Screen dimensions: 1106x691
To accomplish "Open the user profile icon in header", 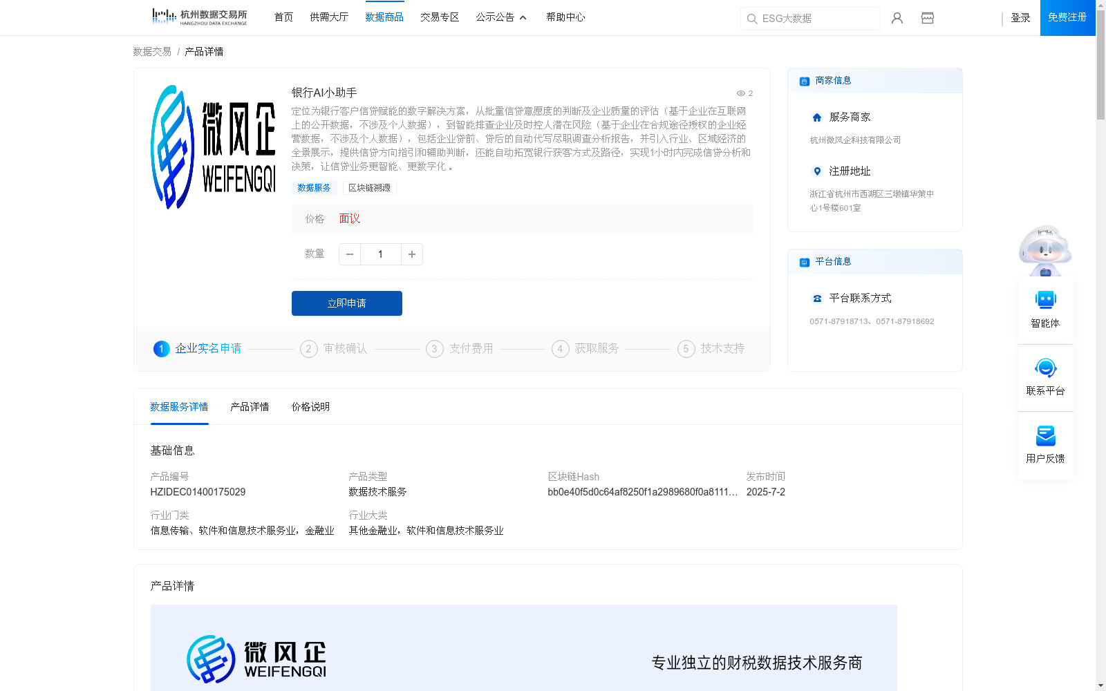I will click(x=897, y=18).
